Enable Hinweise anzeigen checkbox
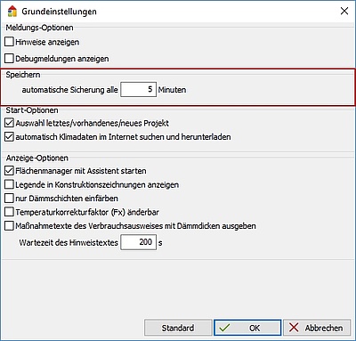 [x=9, y=42]
